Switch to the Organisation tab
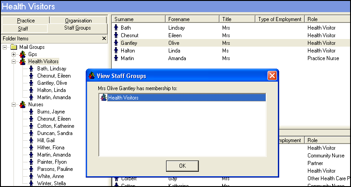This screenshot has width=351, height=187. coord(78,21)
